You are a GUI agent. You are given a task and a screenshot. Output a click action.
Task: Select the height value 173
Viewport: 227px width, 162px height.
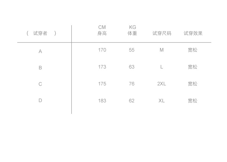point(102,67)
